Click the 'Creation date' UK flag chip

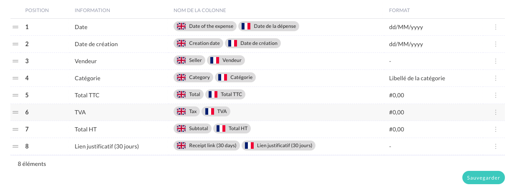(x=198, y=43)
